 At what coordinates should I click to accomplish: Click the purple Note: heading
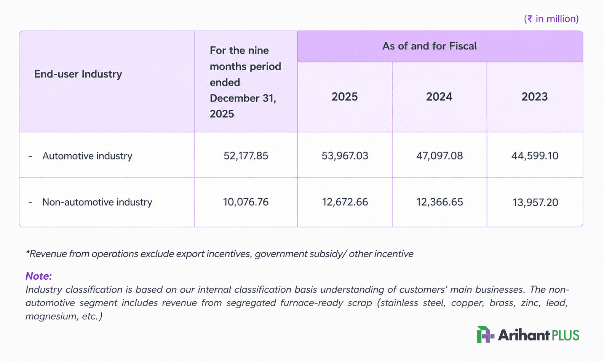tap(38, 276)
